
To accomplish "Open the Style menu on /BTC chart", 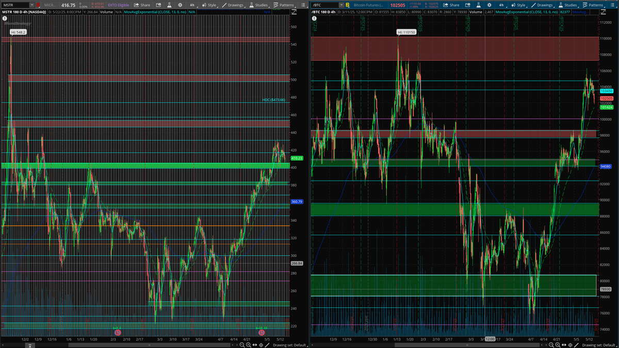I will pyautogui.click(x=519, y=5).
